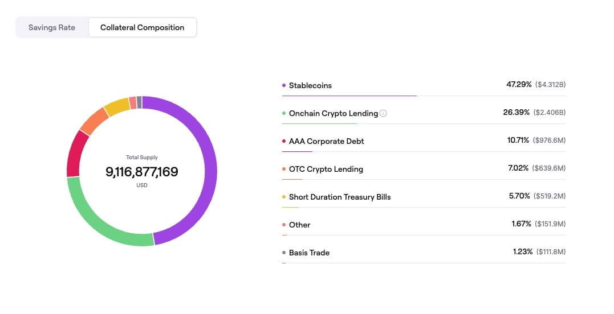Click orange OTC Crypto Lending legend dot
This screenshot has height=314, width=614.
(x=284, y=169)
